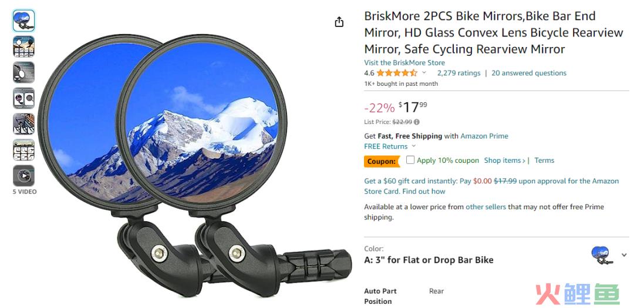Image resolution: width=634 pixels, height=308 pixels.
Task: Click the star rating icons
Action: [397, 73]
